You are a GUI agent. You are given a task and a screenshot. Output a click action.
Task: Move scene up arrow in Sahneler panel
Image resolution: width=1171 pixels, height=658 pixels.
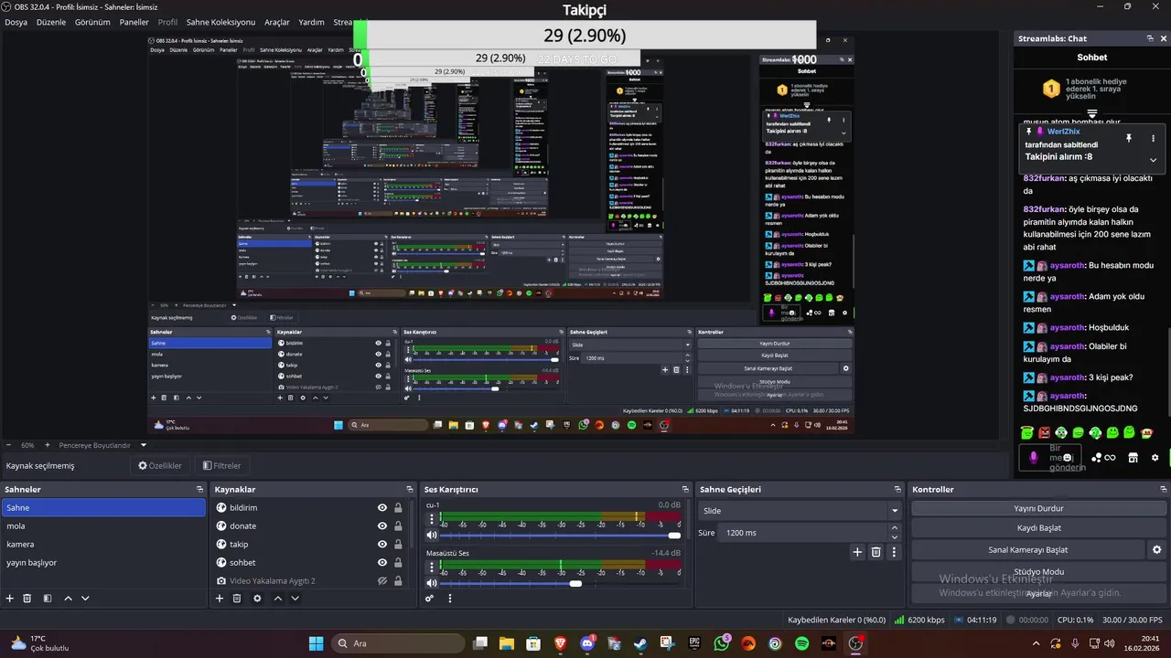coord(68,599)
